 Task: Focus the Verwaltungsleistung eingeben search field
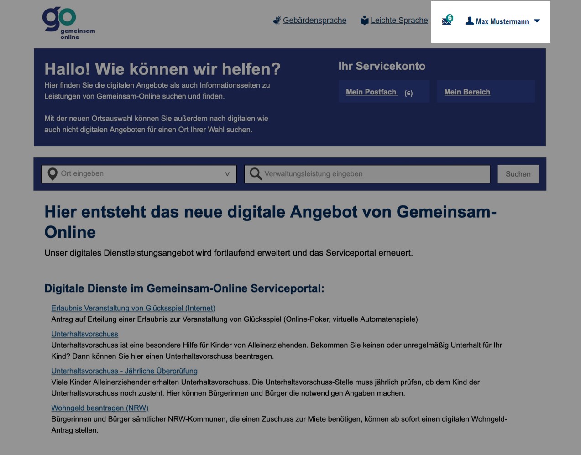tap(367, 174)
